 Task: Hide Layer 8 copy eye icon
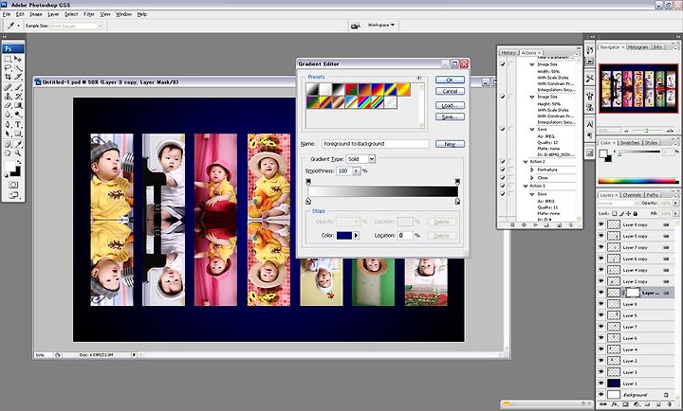(x=601, y=224)
